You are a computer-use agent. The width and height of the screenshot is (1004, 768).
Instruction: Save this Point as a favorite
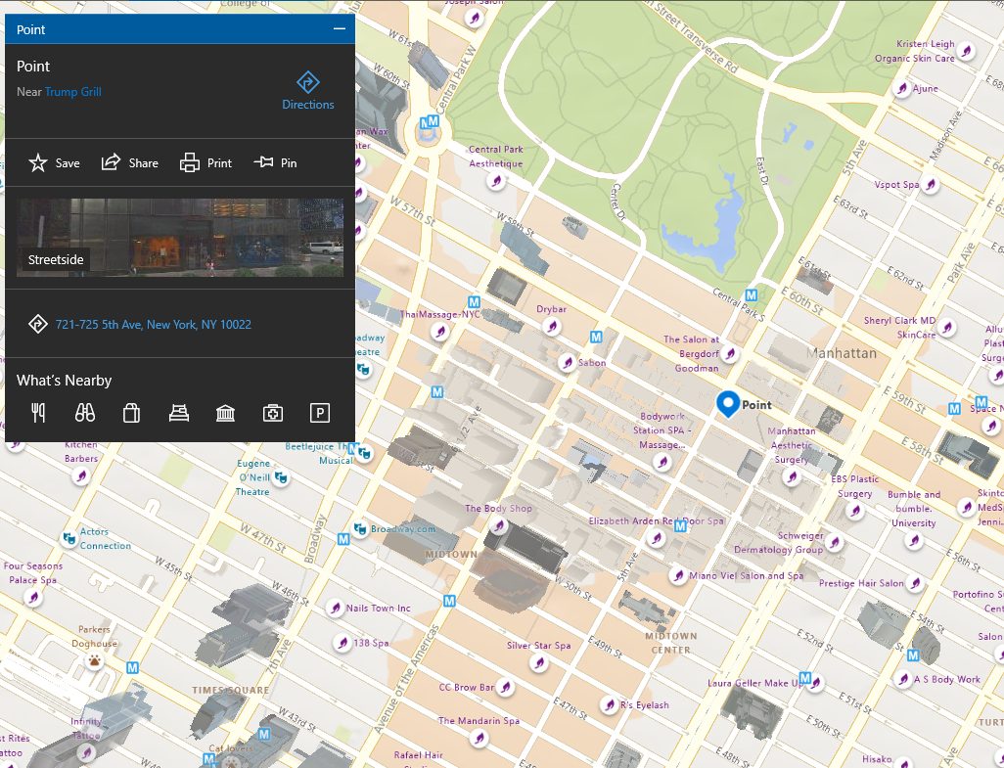pos(55,163)
